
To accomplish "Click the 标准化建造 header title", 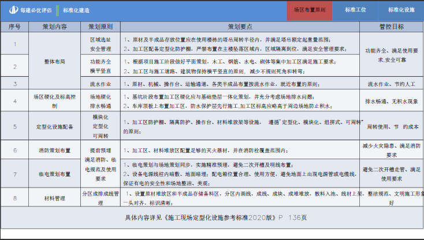I will pyautogui.click(x=76, y=10).
